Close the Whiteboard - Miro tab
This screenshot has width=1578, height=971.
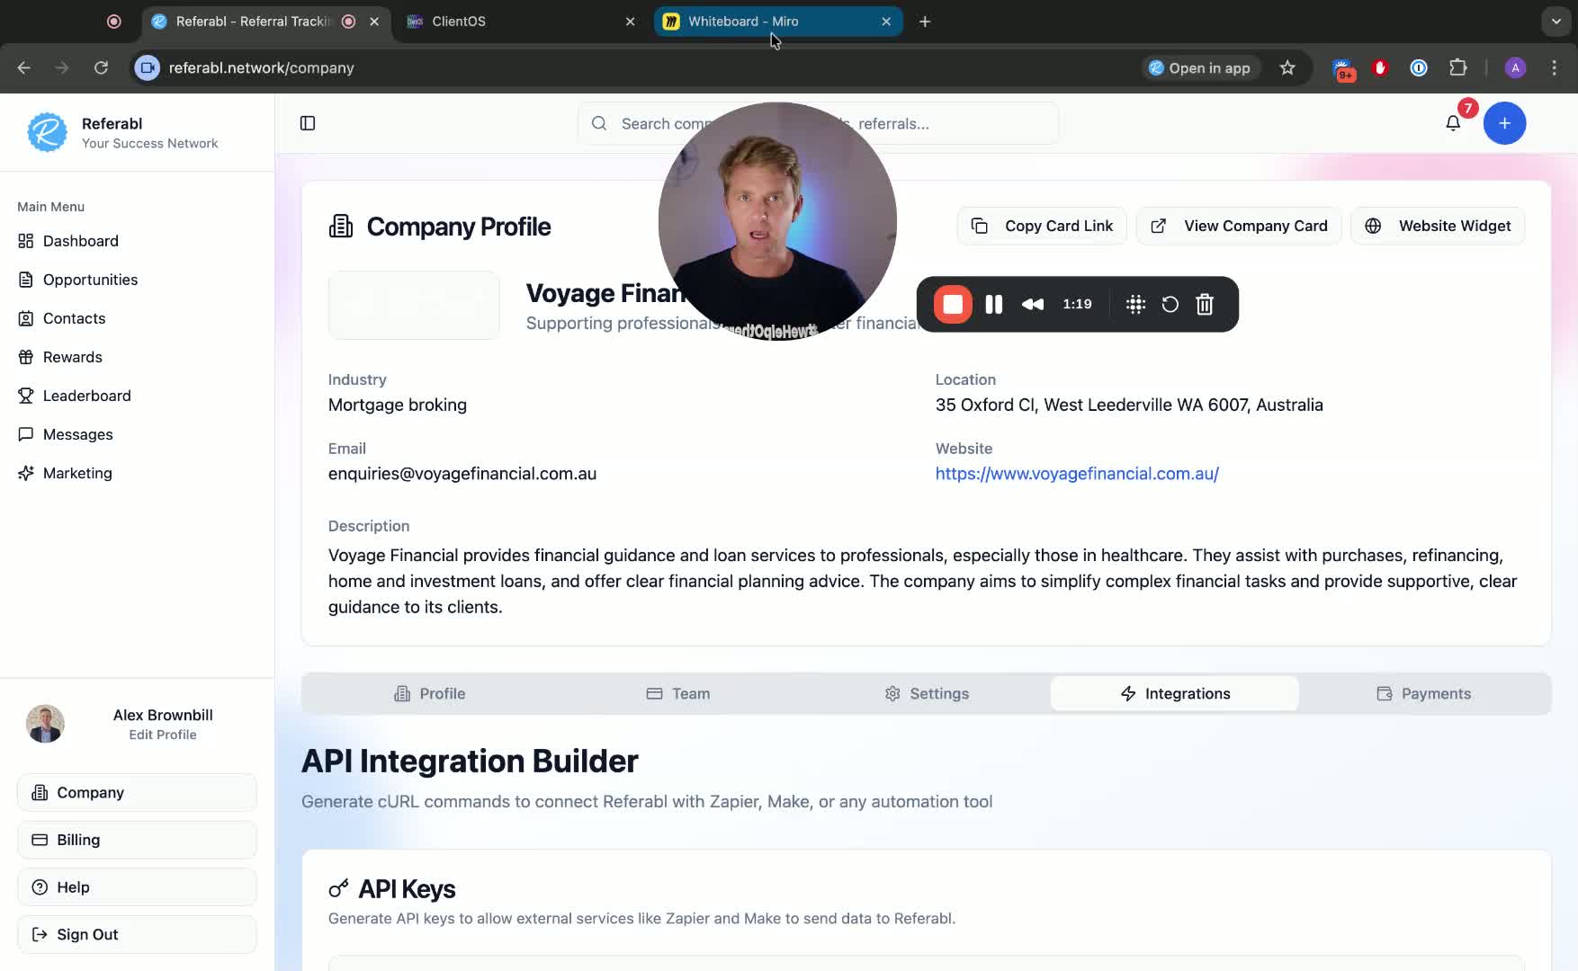(886, 22)
